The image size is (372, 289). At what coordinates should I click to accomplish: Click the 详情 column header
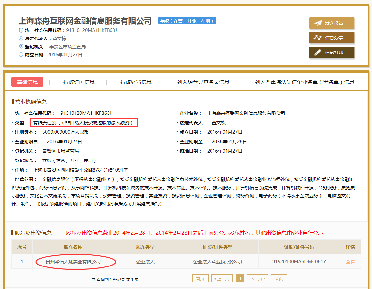pos(350,247)
